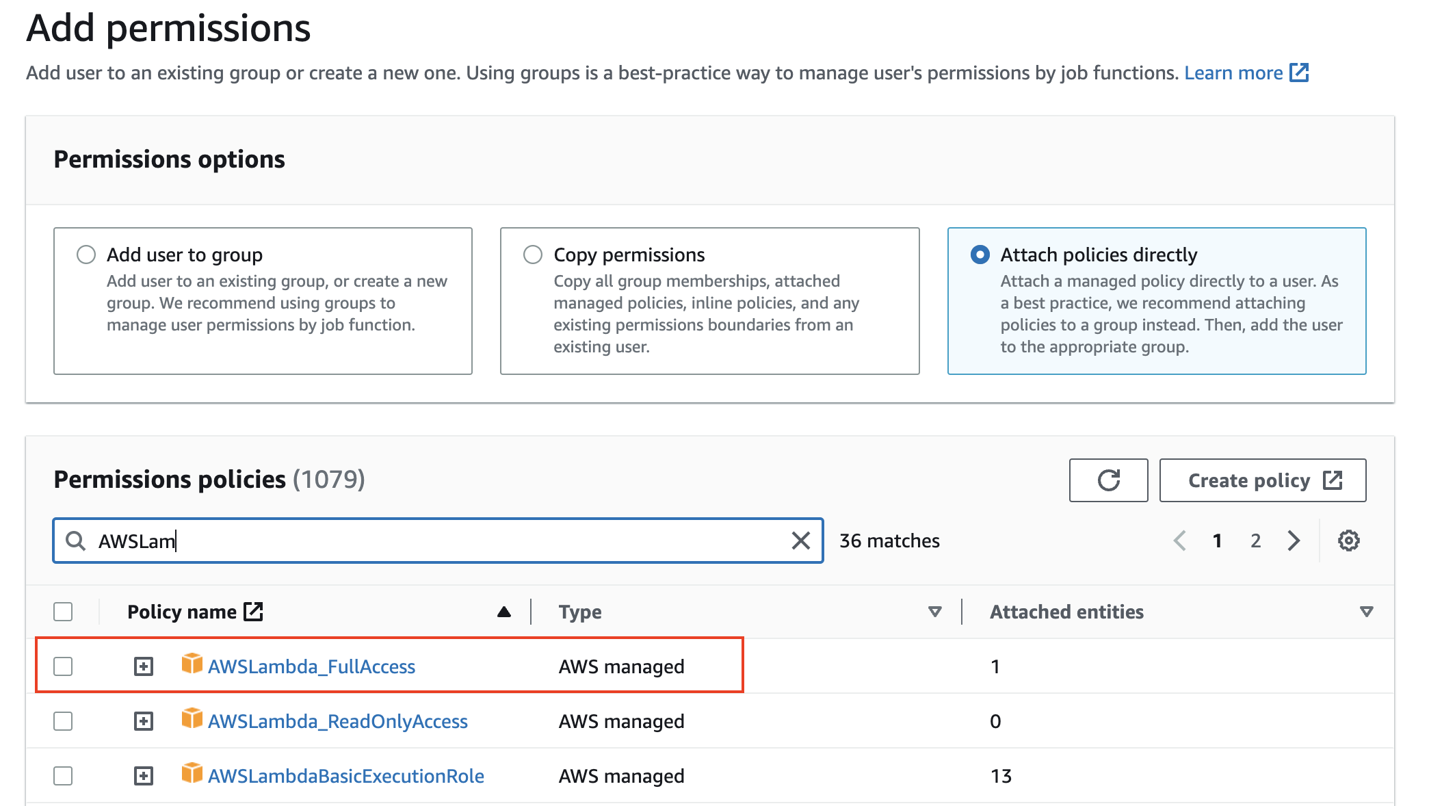Toggle the select-all policies header checkbox
This screenshot has width=1442, height=806.
pos(63,612)
